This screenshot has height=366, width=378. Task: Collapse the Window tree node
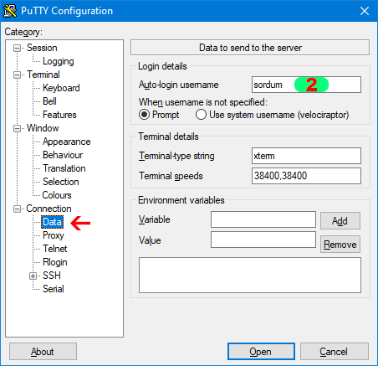pos(17,128)
